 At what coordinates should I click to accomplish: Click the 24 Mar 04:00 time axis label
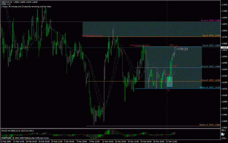[146, 142]
